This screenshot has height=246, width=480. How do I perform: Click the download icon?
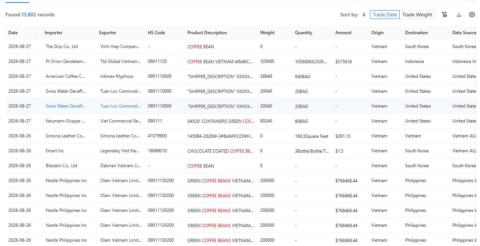click(x=459, y=15)
